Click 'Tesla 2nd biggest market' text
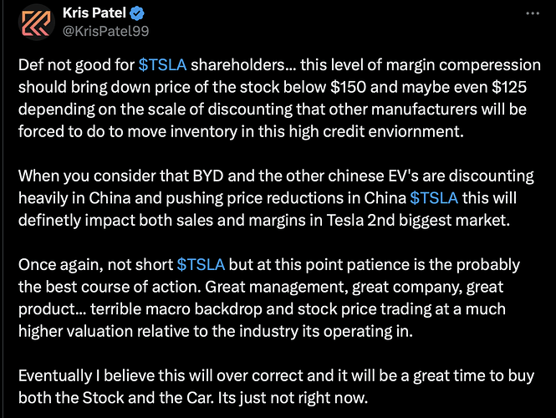This screenshot has width=556, height=418. (418, 221)
